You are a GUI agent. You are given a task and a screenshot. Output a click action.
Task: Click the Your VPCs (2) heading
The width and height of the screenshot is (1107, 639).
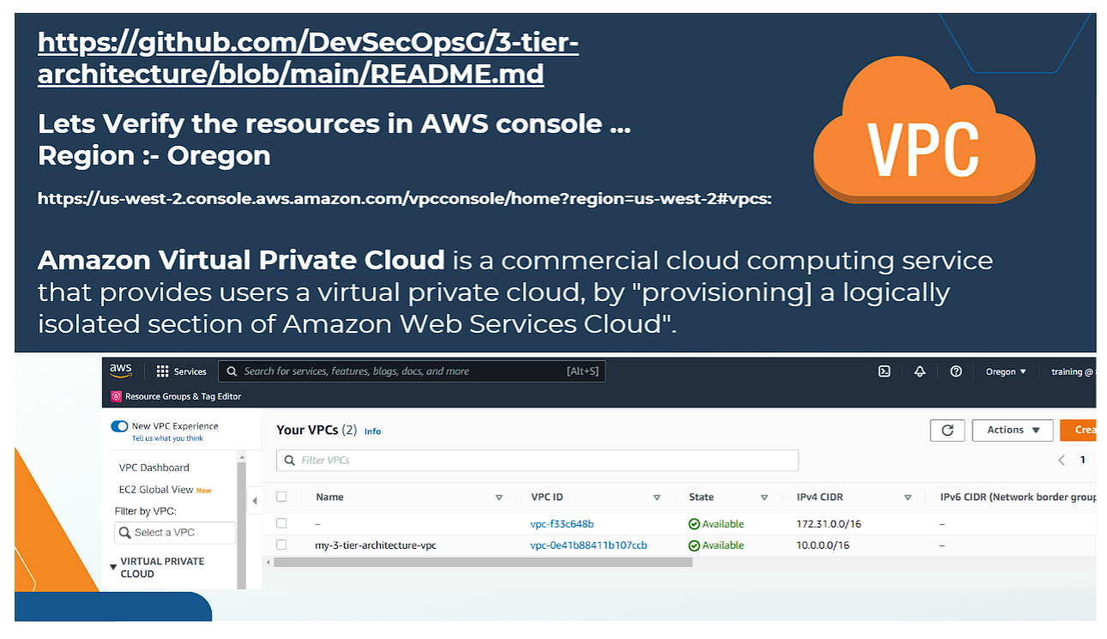[x=316, y=430]
